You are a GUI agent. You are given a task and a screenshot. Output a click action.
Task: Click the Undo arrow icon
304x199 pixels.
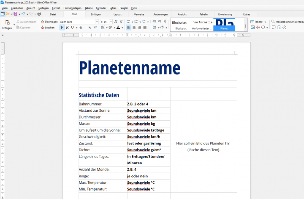23,14
